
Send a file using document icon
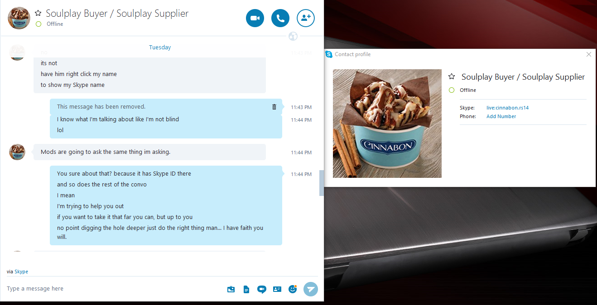[x=246, y=289]
